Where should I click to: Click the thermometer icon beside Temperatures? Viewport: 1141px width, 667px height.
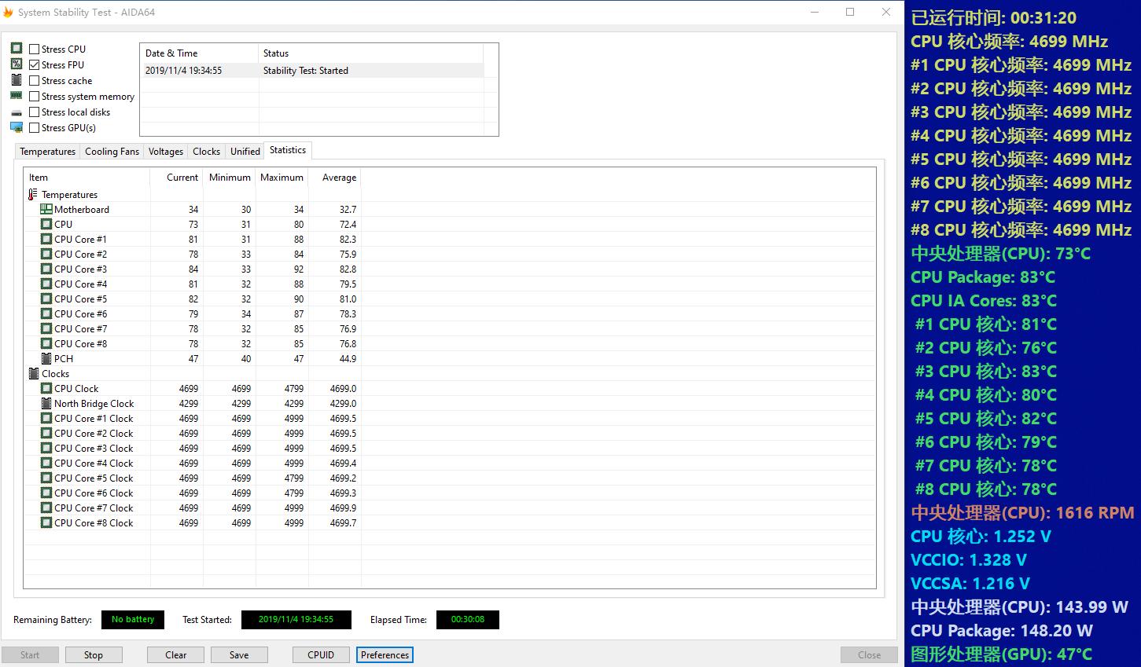33,194
